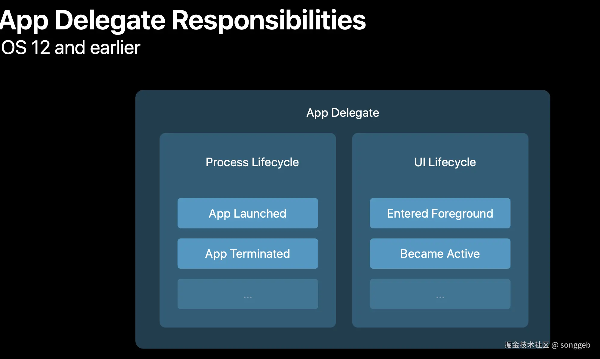Select the App Terminated box
The height and width of the screenshot is (359, 600).
pos(247,254)
